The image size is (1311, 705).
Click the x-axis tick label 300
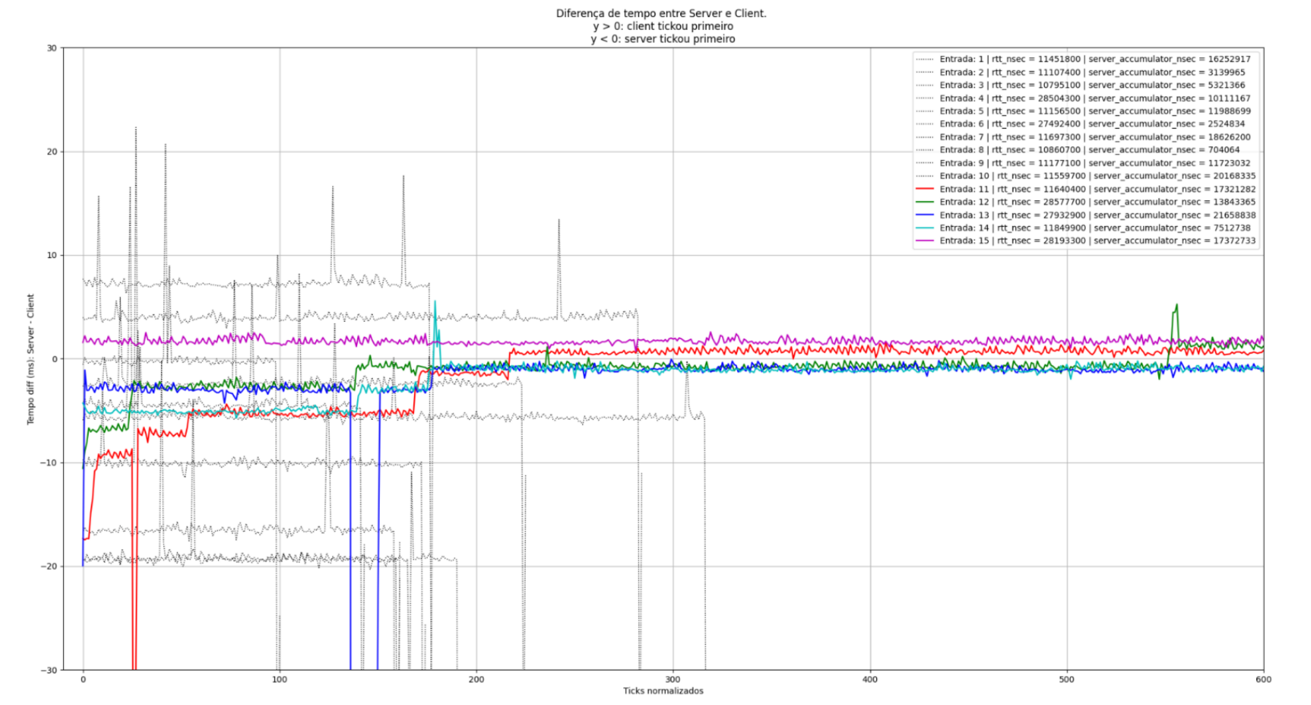(x=672, y=680)
